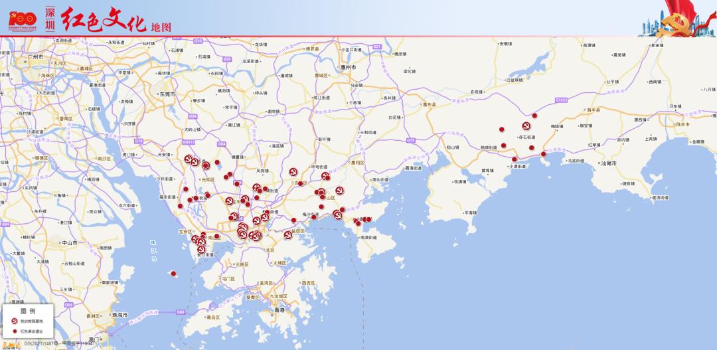Screen dimensions: 717x350
Task: Click the party emblem skyline graphic top-right
Action: 677,18
